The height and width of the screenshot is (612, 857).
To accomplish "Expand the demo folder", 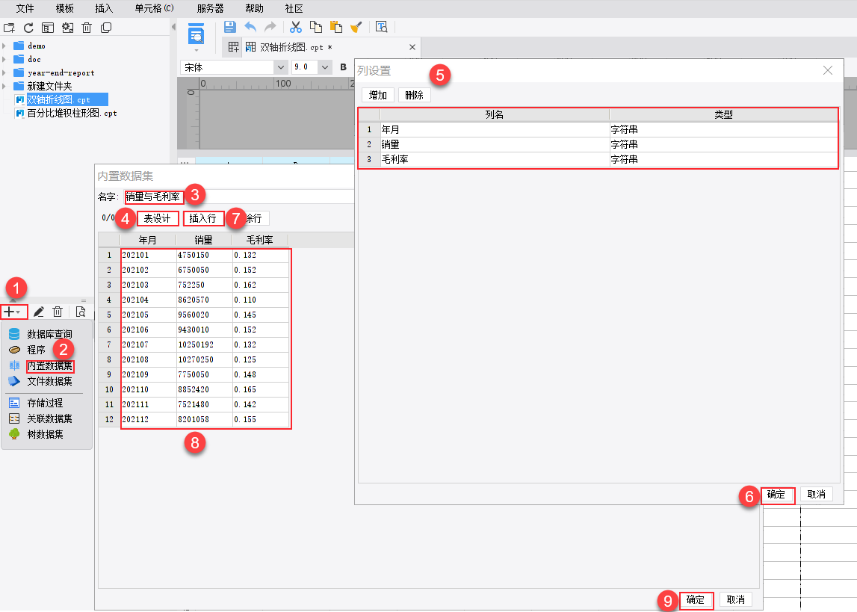I will 4,46.
